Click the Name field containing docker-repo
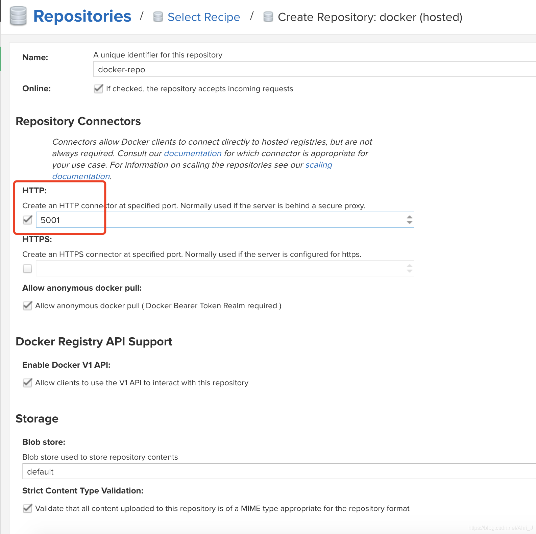Screen dimensions: 536x534 pyautogui.click(x=315, y=69)
